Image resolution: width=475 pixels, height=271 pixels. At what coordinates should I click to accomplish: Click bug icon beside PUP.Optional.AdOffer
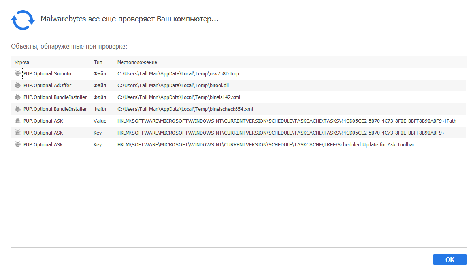[17, 85]
